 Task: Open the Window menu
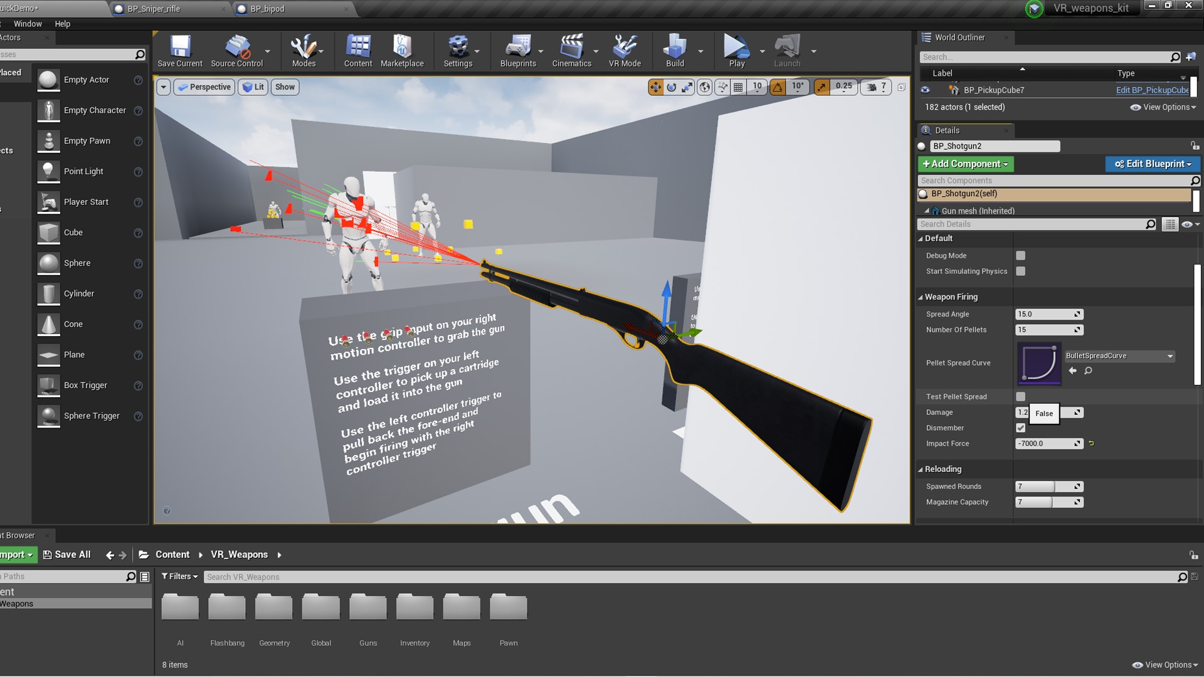click(x=28, y=24)
